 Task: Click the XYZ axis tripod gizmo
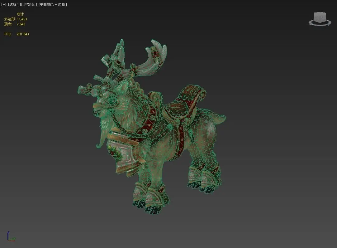tap(11, 236)
